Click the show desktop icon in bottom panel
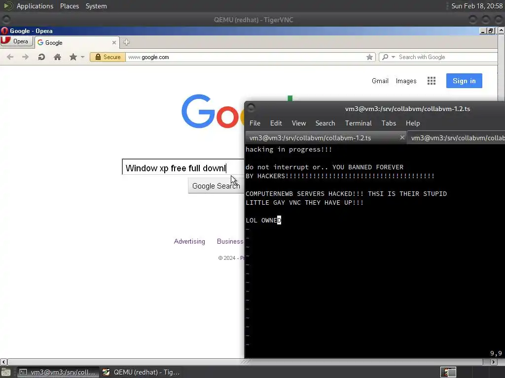Image resolution: width=505 pixels, height=378 pixels. pyautogui.click(x=6, y=372)
